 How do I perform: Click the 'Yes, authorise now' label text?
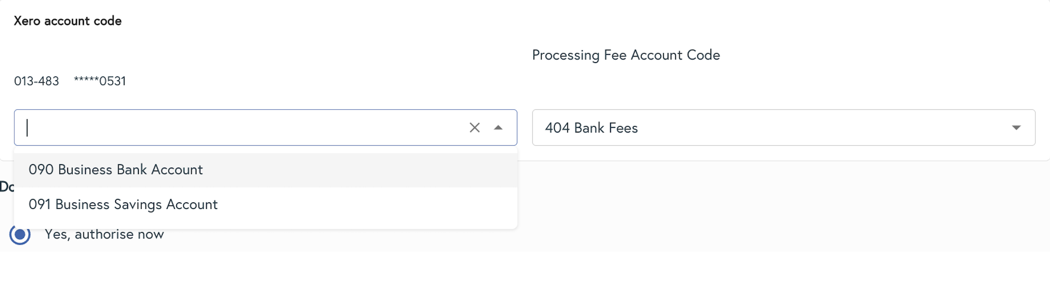pos(104,234)
